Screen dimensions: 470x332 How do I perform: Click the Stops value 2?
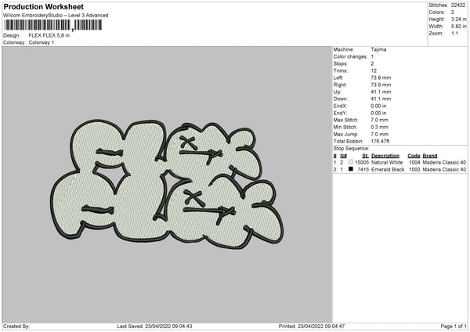point(372,63)
